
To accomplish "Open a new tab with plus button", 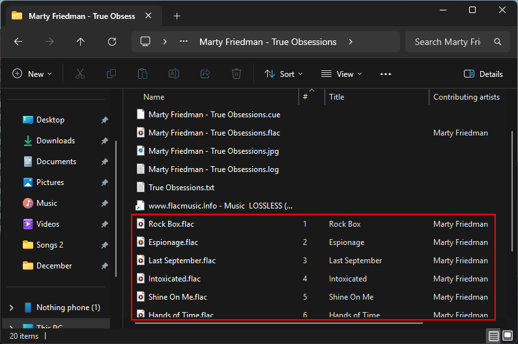I will (177, 16).
